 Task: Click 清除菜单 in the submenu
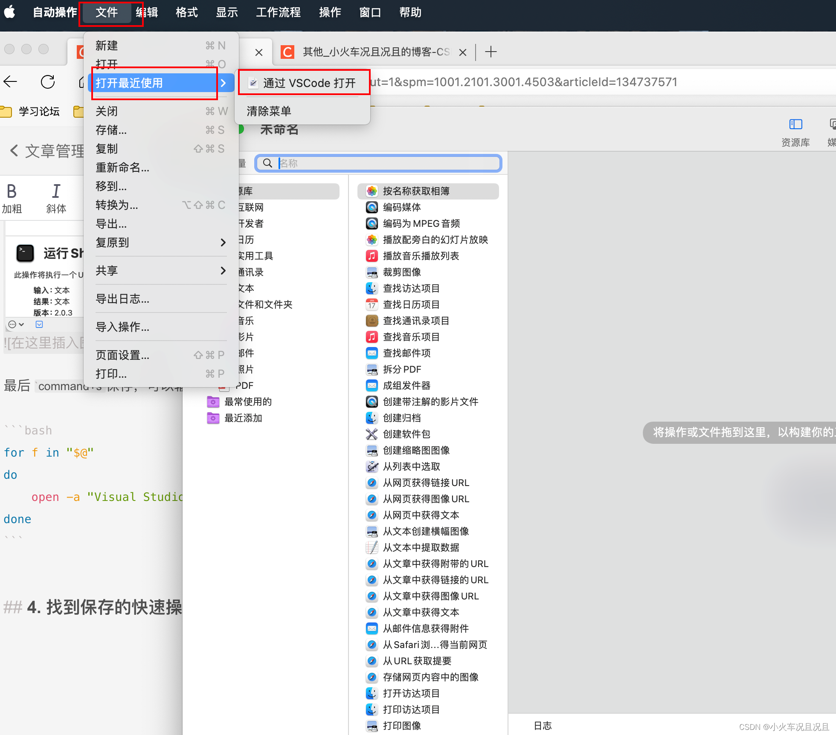[x=302, y=111]
